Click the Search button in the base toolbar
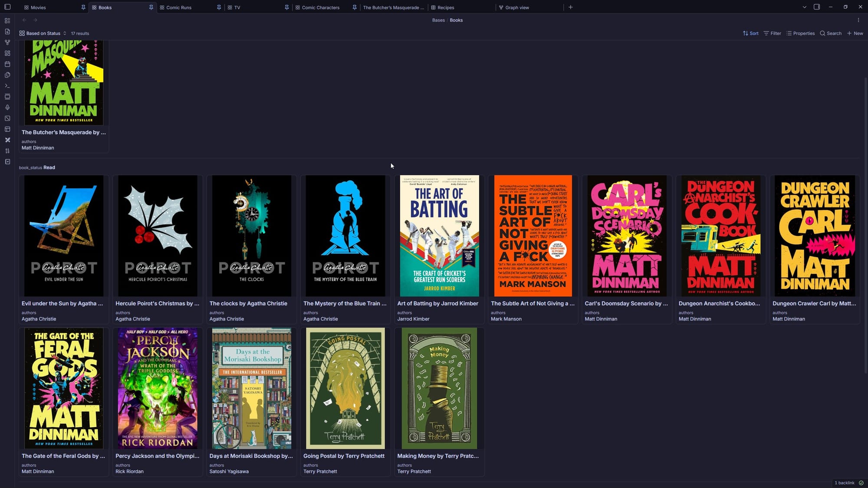This screenshot has width=868, height=488. (x=831, y=33)
